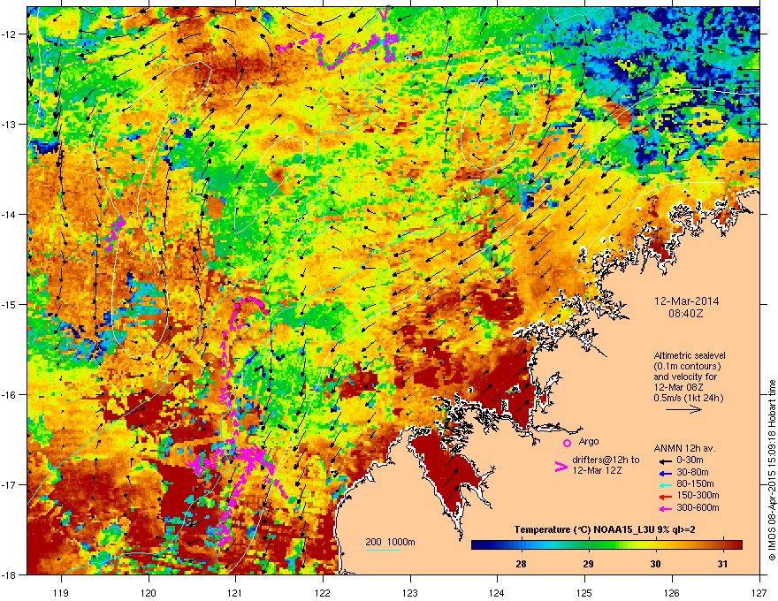Click the longitude axis label 121
The height and width of the screenshot is (601, 778).
pos(235,592)
